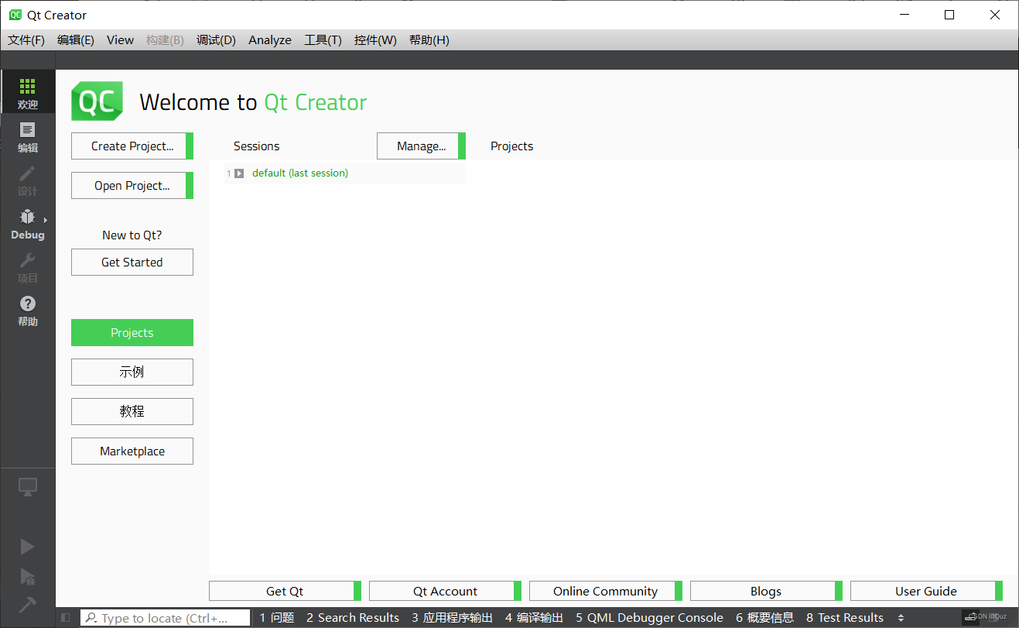Click the New to Qt? label
The height and width of the screenshot is (628, 1019).
point(132,235)
